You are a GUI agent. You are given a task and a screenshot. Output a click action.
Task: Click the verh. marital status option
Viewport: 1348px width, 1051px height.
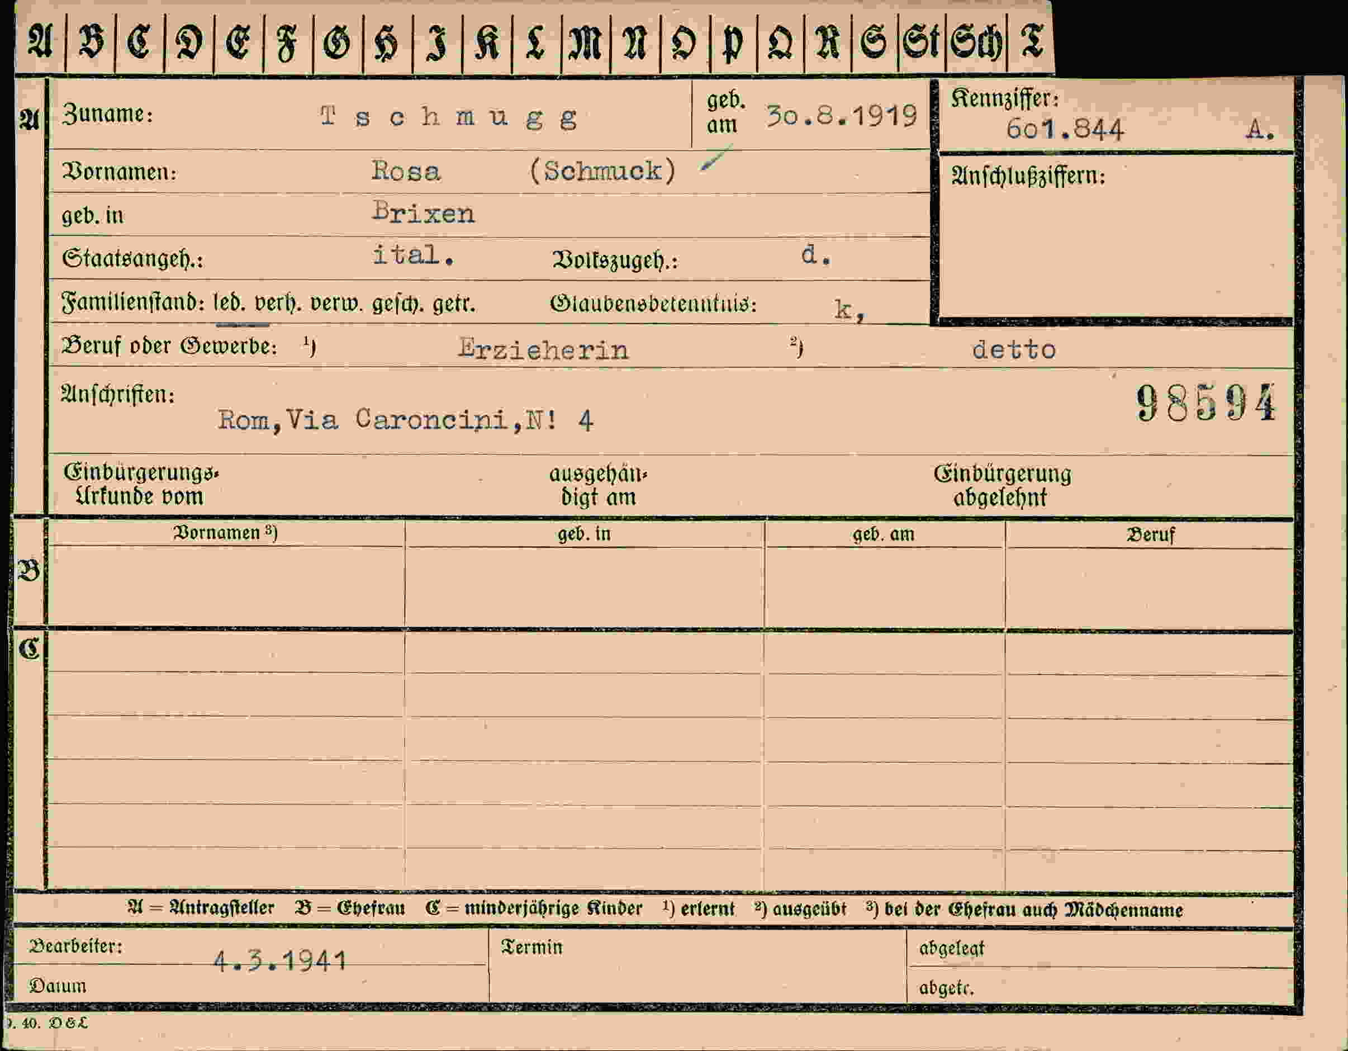tap(278, 303)
